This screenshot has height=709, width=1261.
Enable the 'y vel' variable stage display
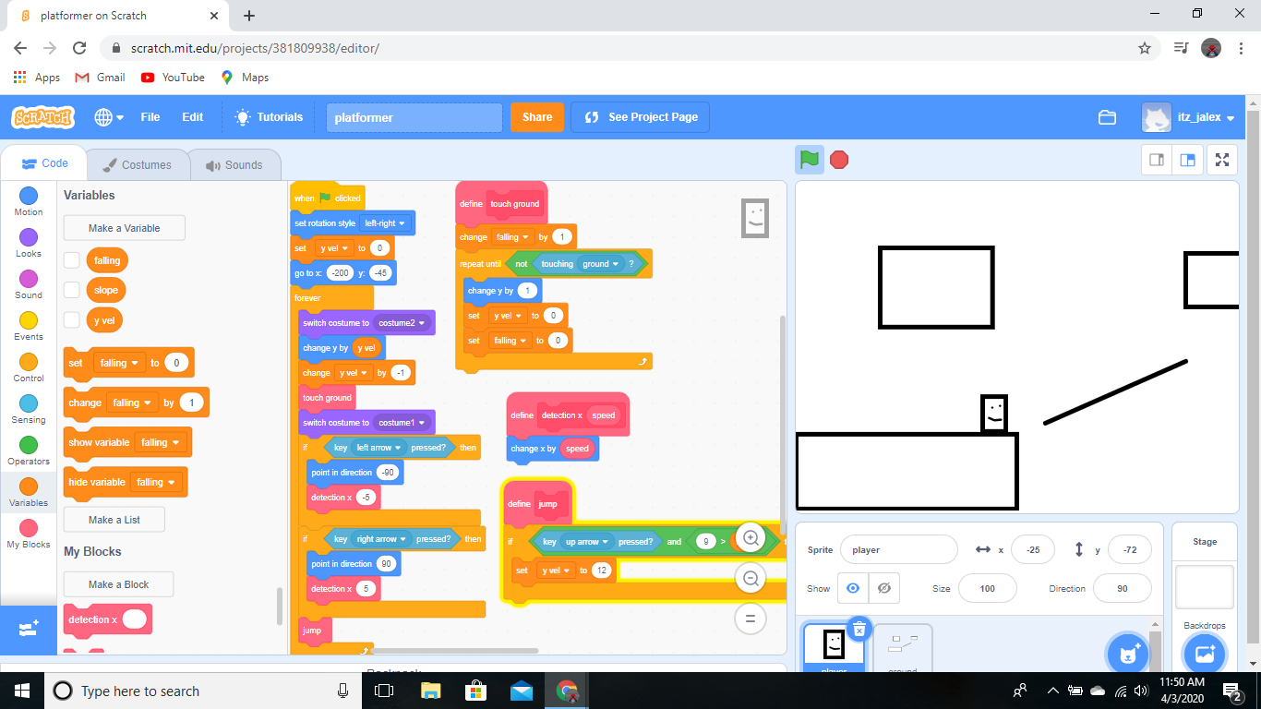point(72,319)
